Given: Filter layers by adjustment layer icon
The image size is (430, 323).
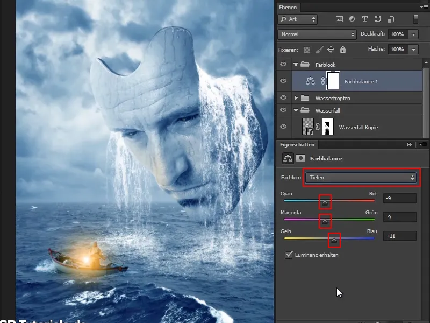Looking at the screenshot, I should click(x=352, y=19).
